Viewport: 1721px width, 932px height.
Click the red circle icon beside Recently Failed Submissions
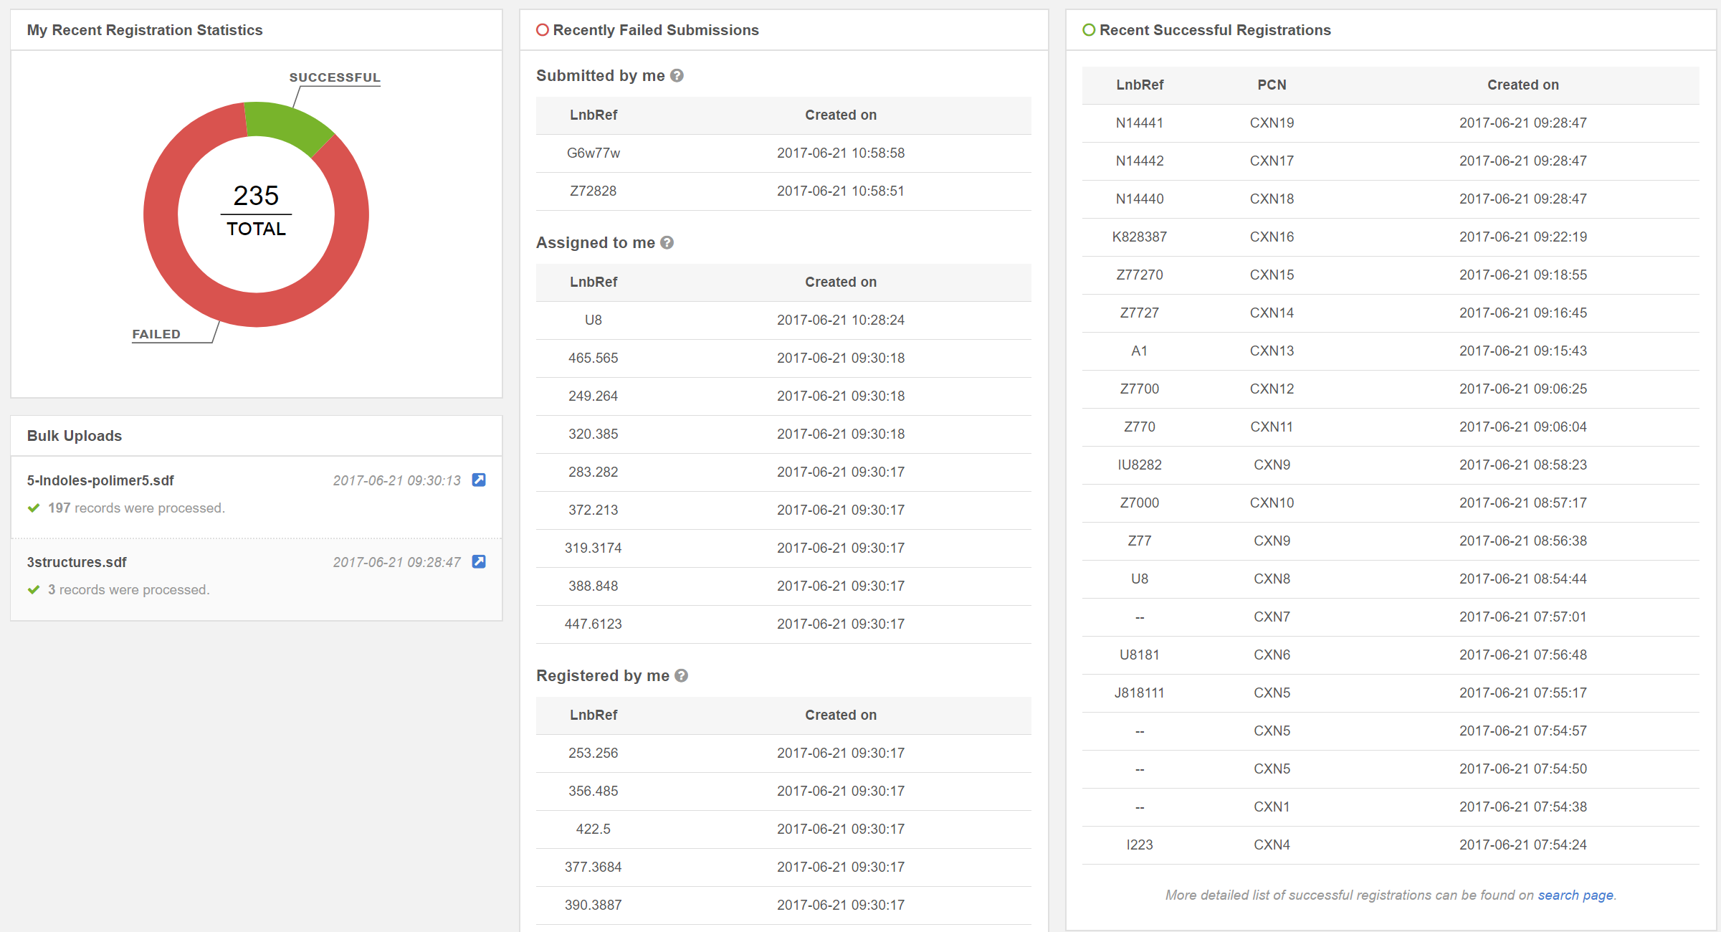click(x=543, y=30)
